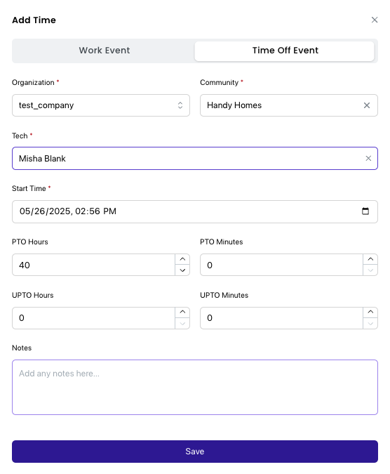Increase UPTO Hours with up arrow
The height and width of the screenshot is (474, 390).
coord(182,312)
